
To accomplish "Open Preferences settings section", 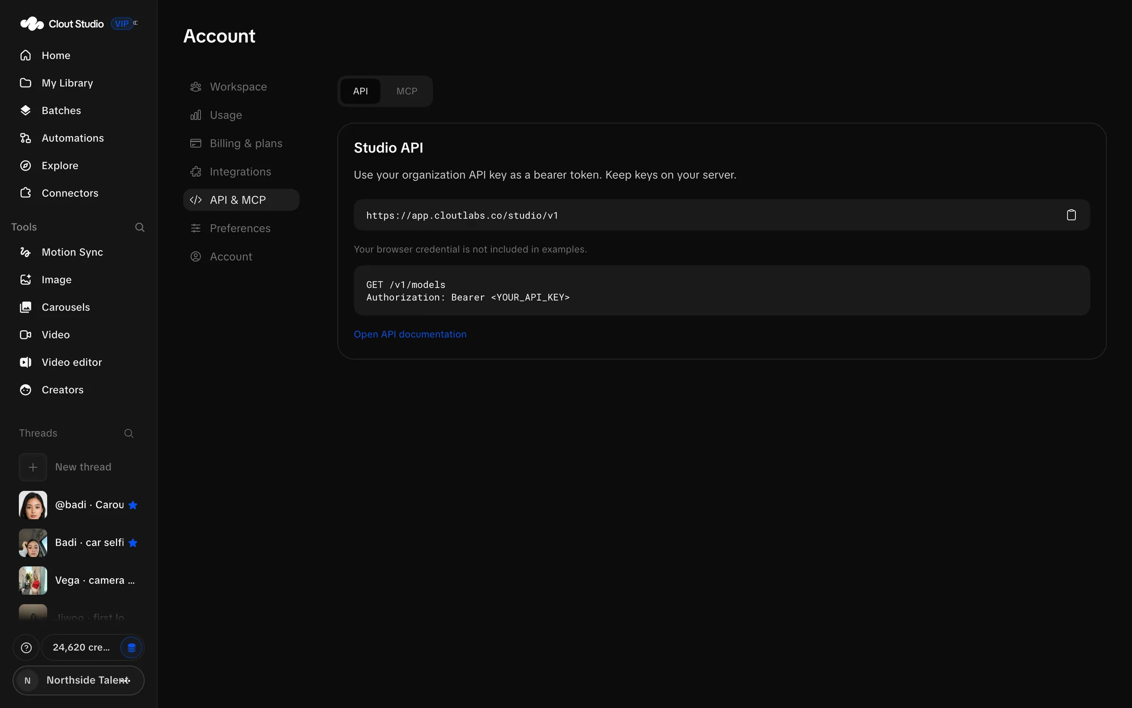I will coord(241,228).
